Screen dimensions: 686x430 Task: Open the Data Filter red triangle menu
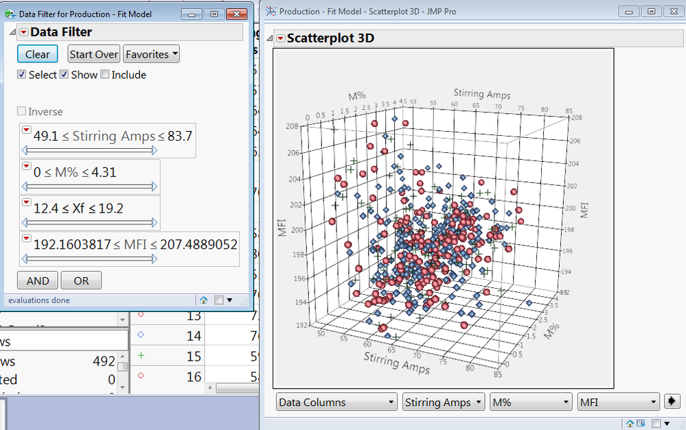click(x=23, y=32)
